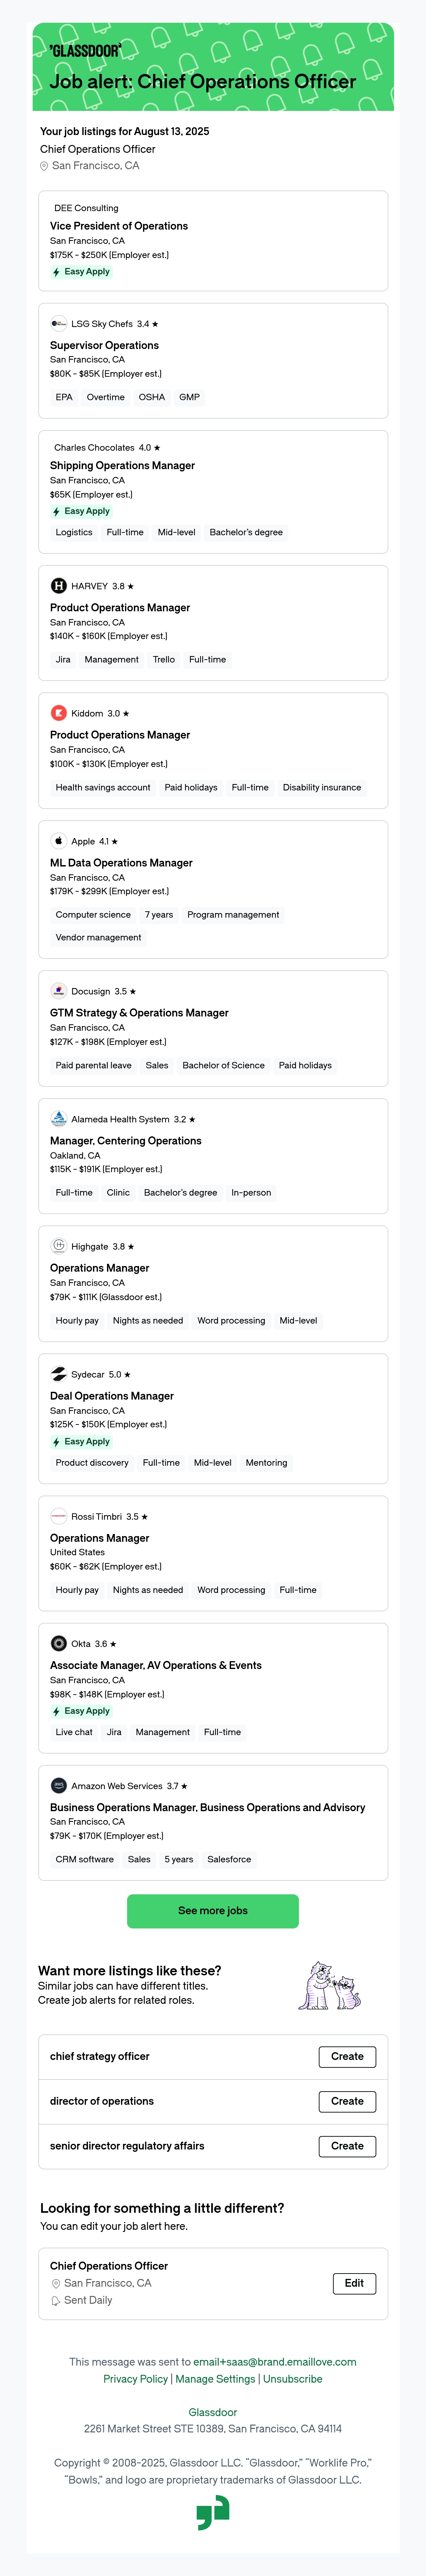The width and height of the screenshot is (426, 2576).
Task: Click the email+saas@brand.emaillove.com link
Action: click(275, 2362)
